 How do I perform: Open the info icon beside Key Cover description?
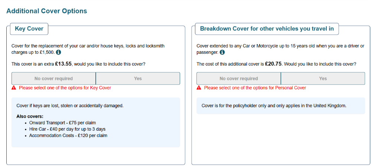point(58,52)
